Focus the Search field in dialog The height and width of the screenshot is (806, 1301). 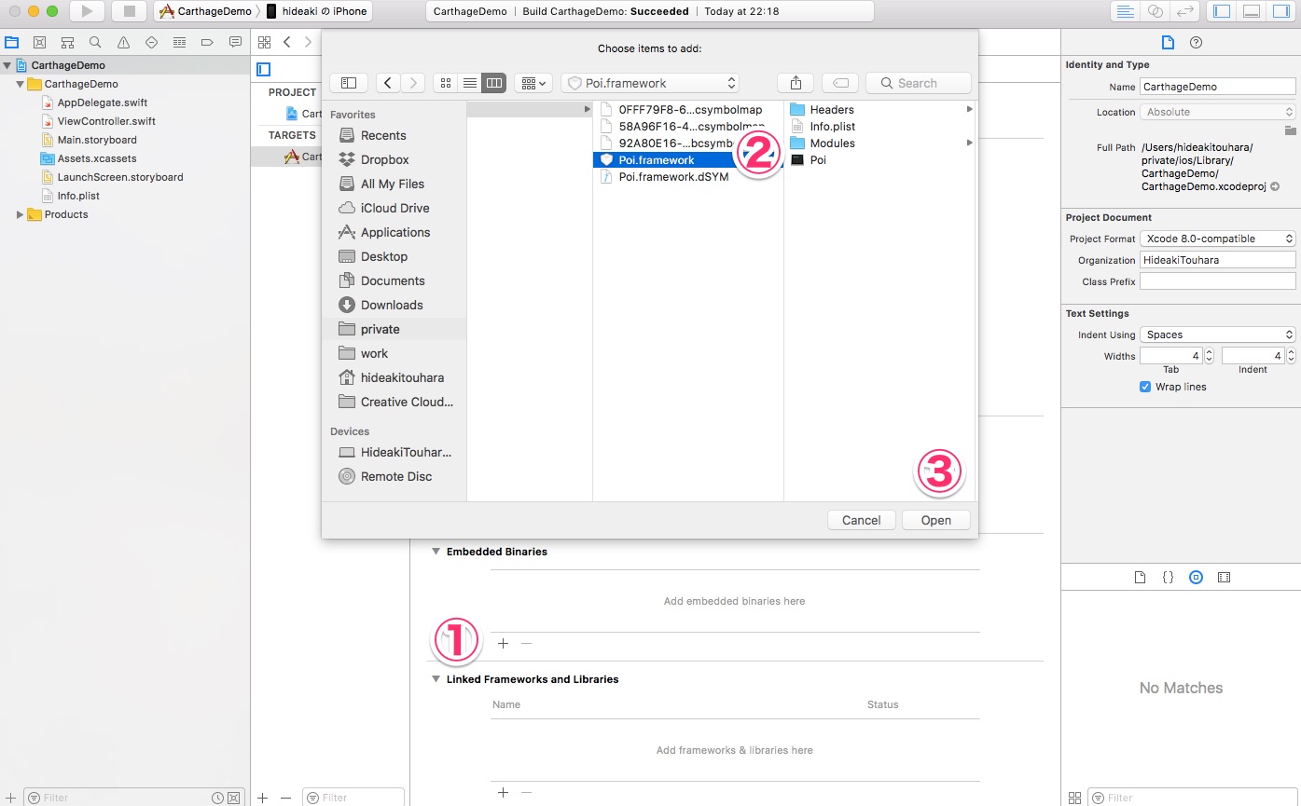click(919, 83)
